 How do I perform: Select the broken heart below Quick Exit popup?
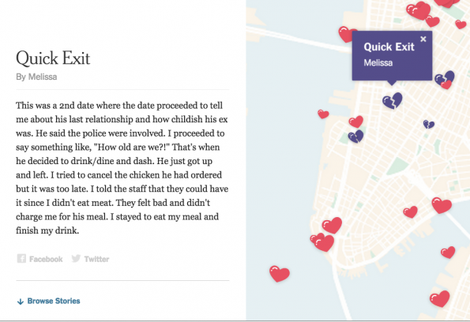(x=392, y=101)
